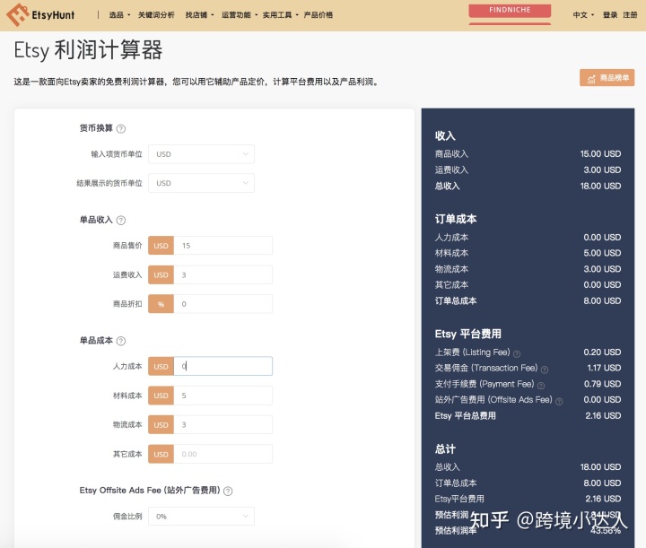This screenshot has width=646, height=548.
Task: Click the EtsyHunt logo
Action: click(x=40, y=15)
